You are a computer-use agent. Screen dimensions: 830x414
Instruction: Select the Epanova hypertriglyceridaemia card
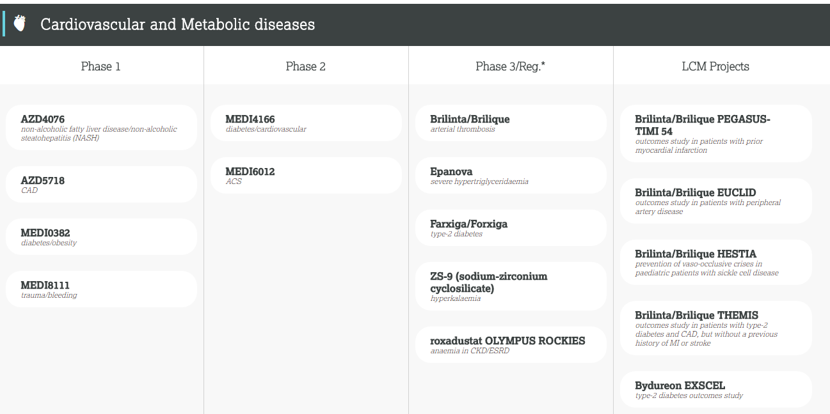coord(511,176)
